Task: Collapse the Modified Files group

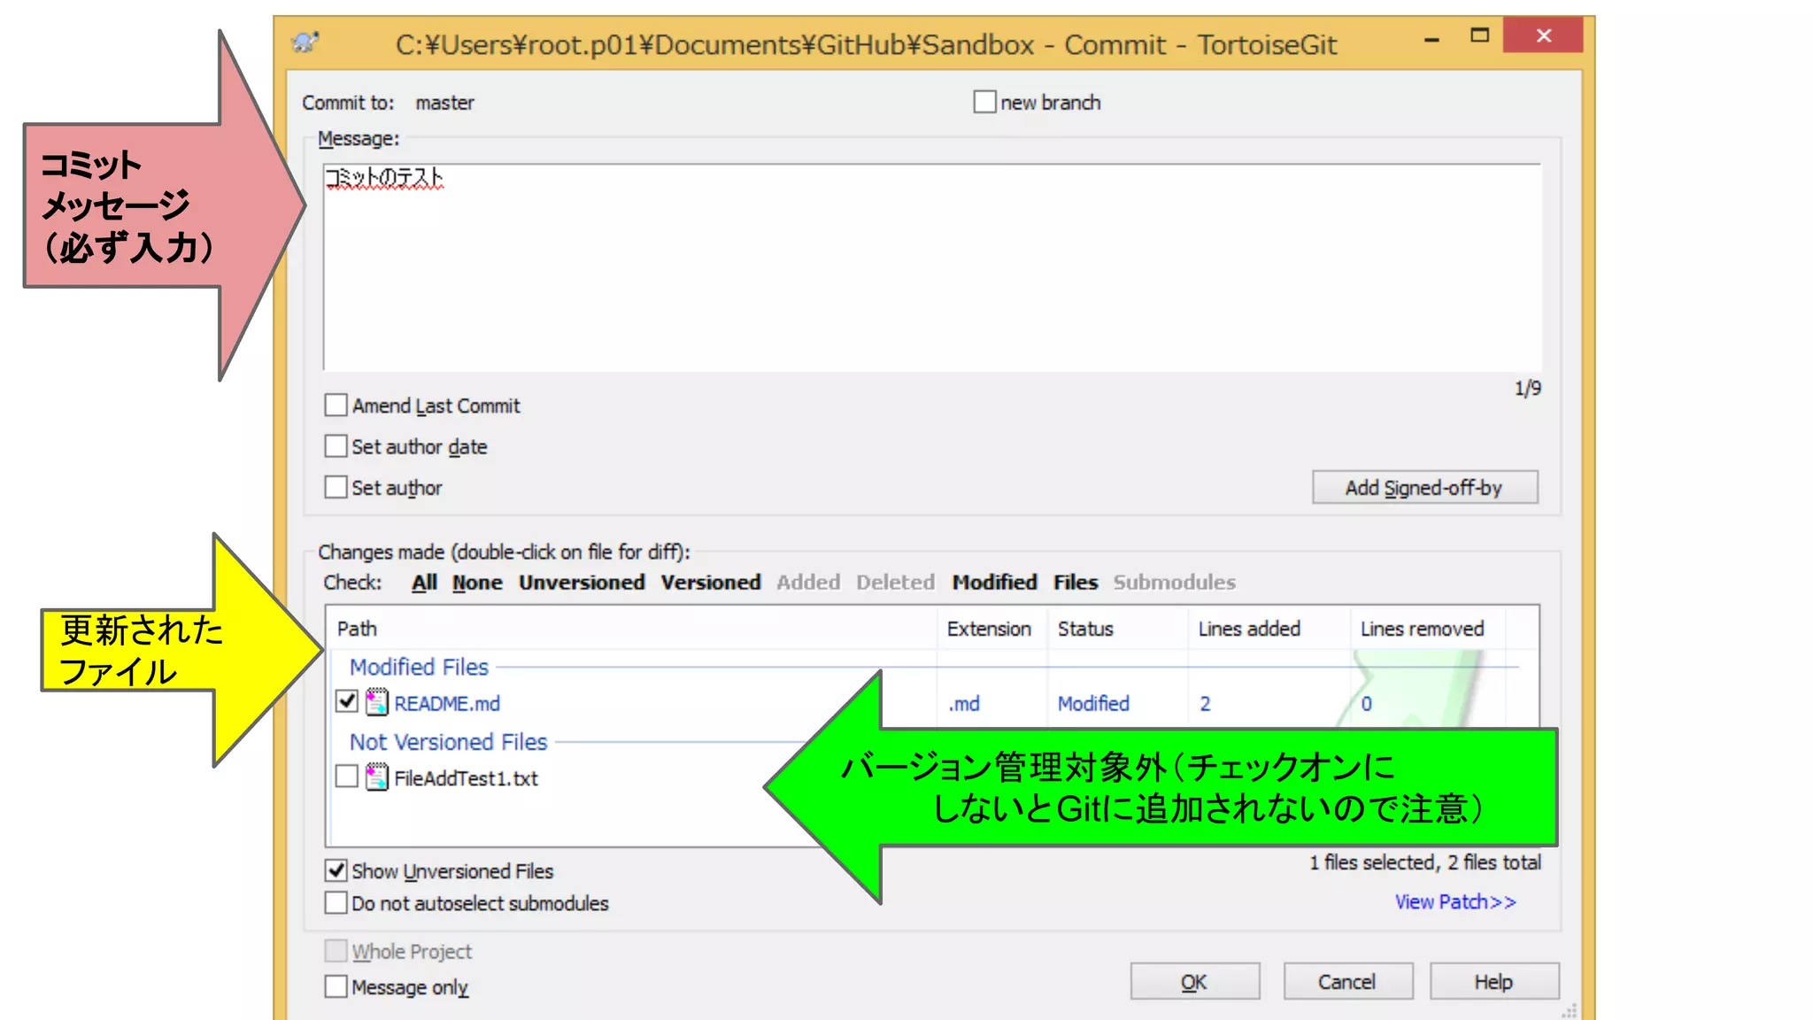Action: [x=419, y=667]
